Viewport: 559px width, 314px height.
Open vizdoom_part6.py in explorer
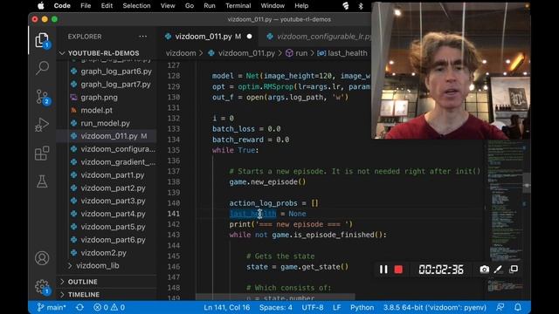click(113, 240)
